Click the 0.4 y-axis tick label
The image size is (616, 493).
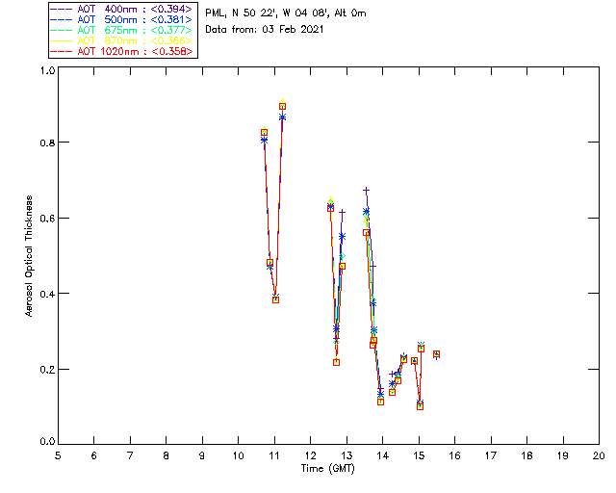(x=47, y=294)
